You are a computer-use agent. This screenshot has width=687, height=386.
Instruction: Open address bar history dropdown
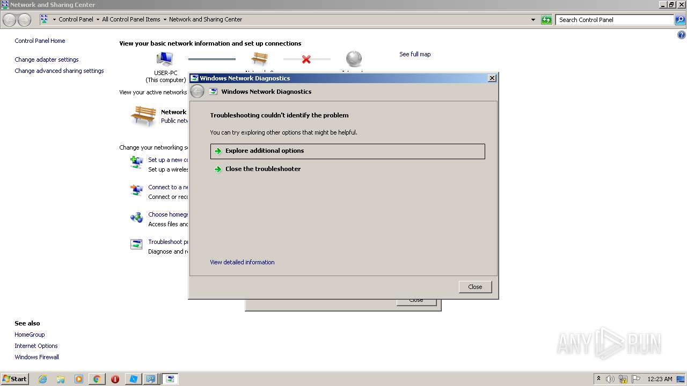pos(533,20)
